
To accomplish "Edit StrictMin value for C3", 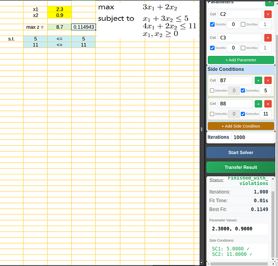I will [x=233, y=48].
